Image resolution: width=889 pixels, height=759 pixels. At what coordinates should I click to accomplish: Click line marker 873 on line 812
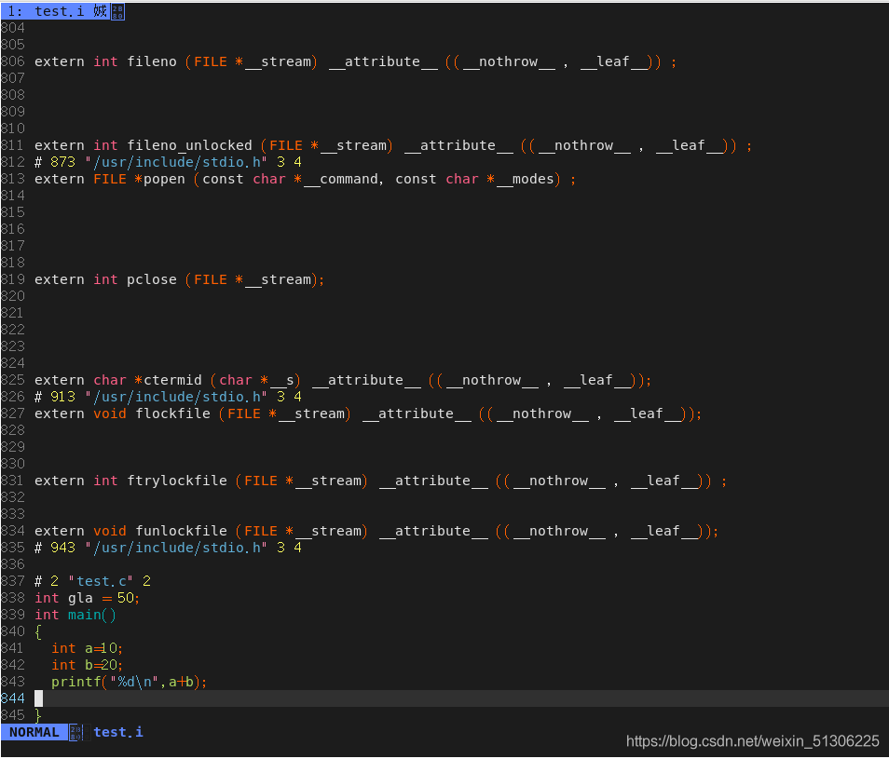pyautogui.click(x=63, y=162)
